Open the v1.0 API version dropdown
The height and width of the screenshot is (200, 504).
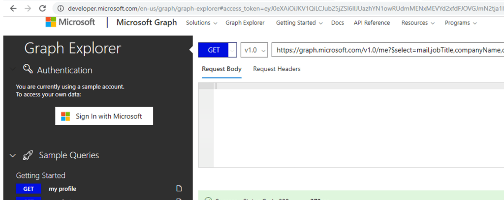(x=254, y=50)
